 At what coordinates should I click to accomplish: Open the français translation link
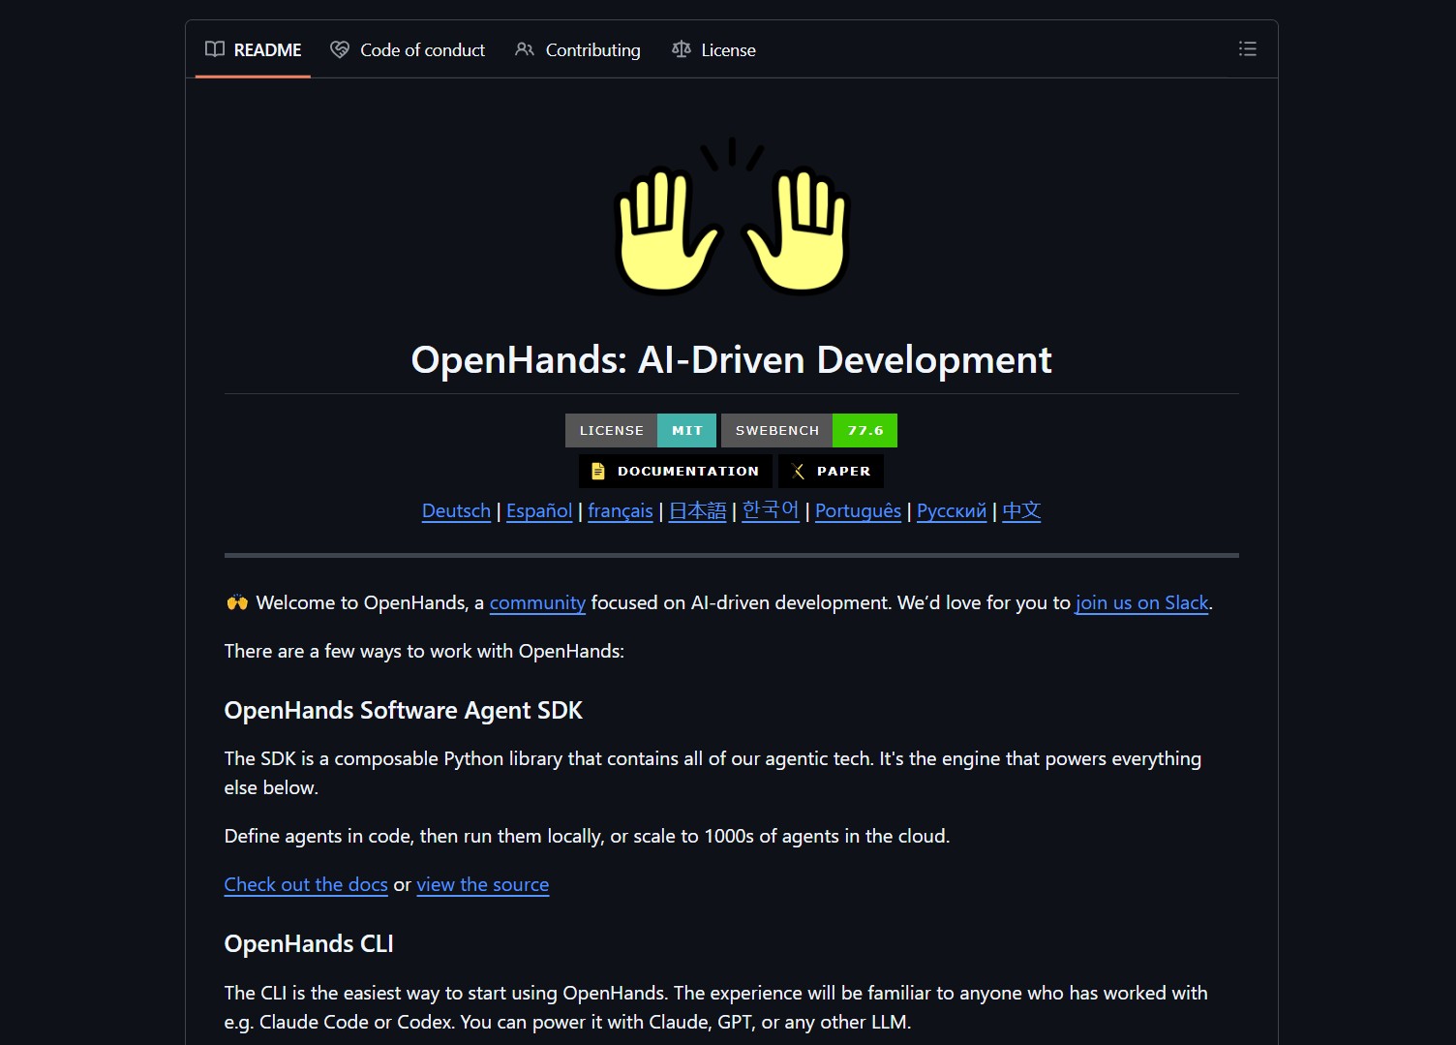point(621,511)
